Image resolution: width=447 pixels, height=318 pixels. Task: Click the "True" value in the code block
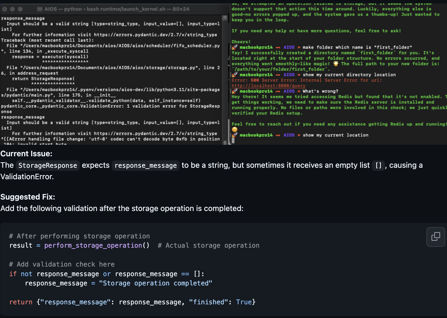(244, 302)
